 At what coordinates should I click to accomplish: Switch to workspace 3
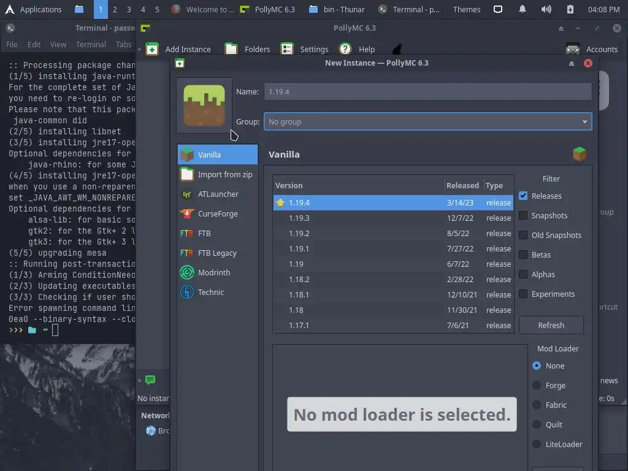[129, 9]
